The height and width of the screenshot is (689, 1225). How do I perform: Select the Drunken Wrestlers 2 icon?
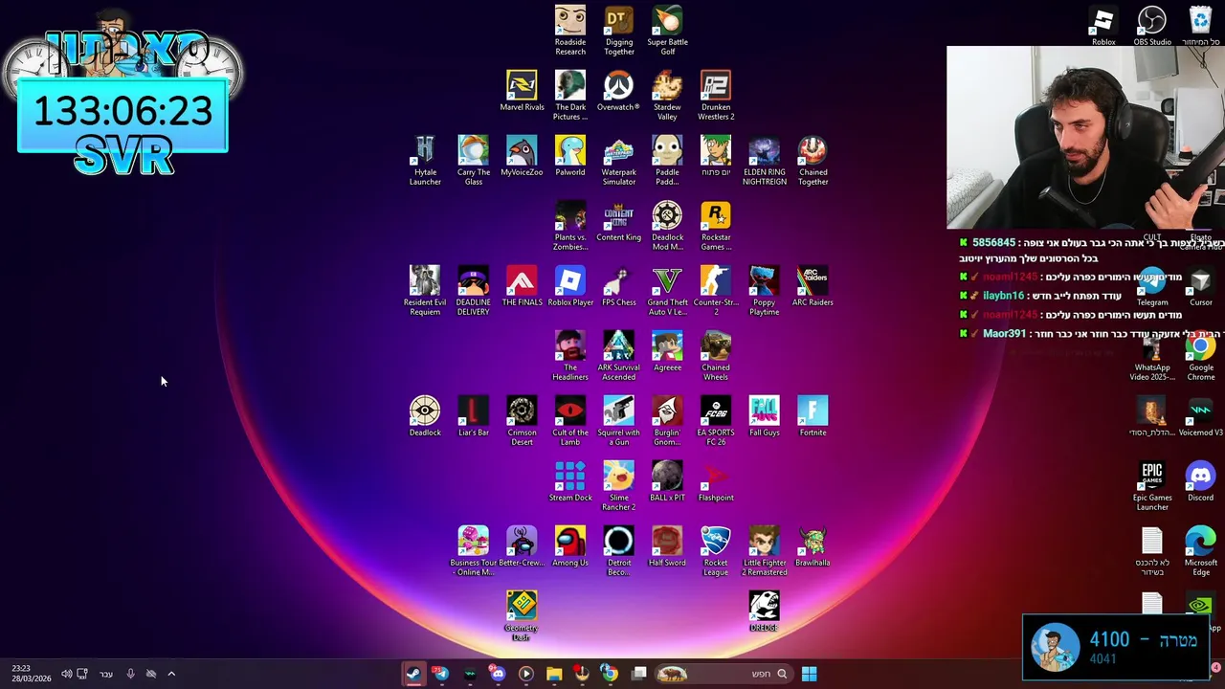716,96
